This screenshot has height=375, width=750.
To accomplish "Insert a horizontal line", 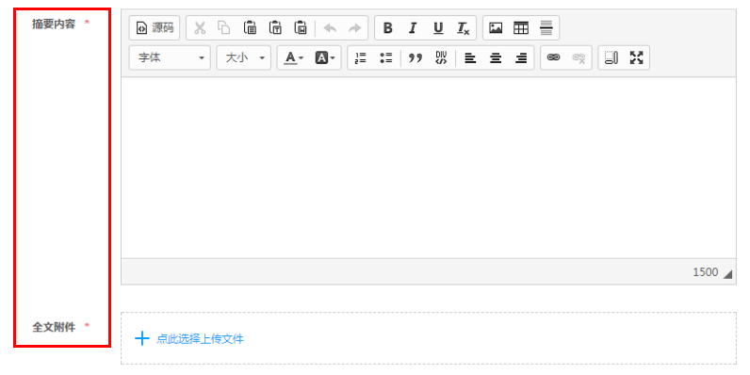I will click(x=546, y=28).
